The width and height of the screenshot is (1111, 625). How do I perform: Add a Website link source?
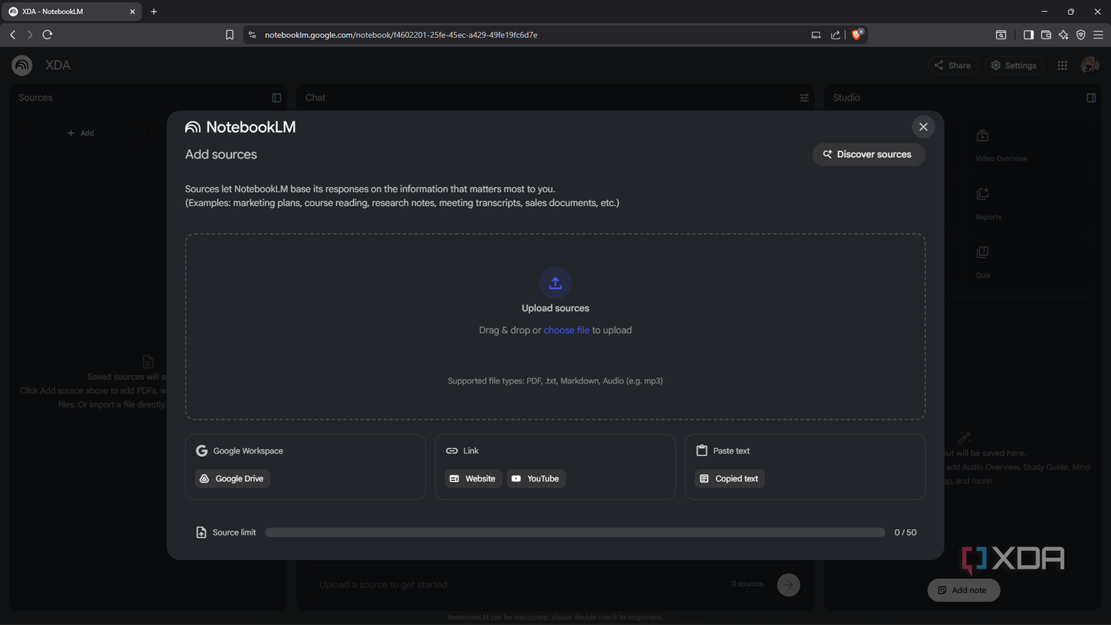(x=473, y=478)
